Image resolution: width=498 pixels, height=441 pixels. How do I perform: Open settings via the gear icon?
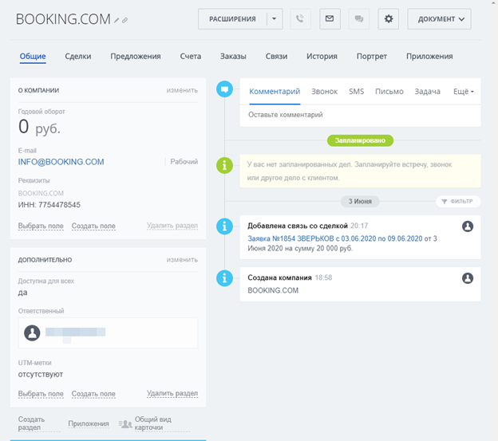(x=389, y=19)
